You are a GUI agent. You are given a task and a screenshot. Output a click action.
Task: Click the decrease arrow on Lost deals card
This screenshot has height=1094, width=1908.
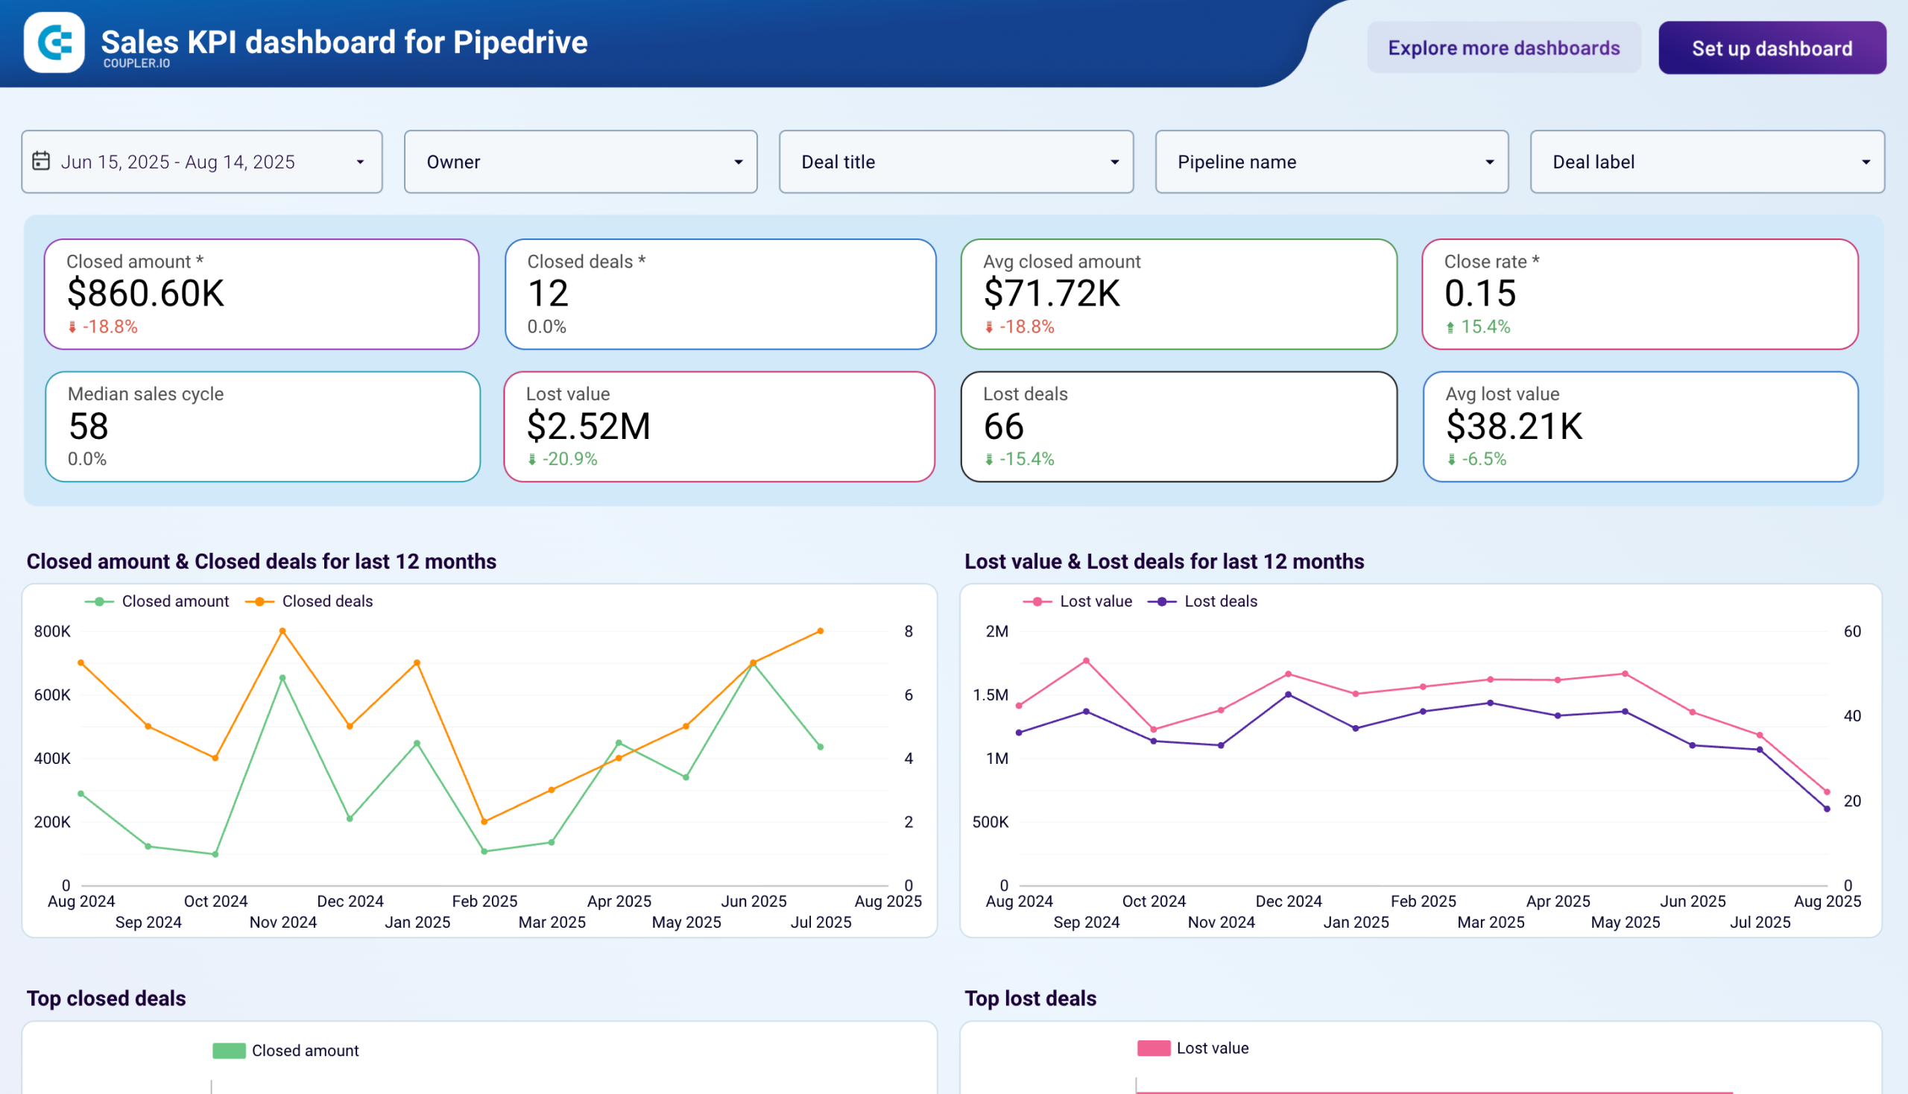pos(989,458)
